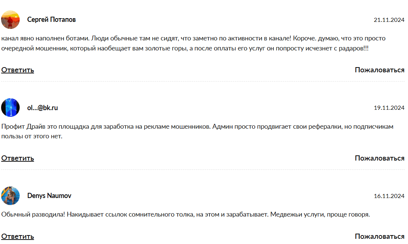Click Сергей Потапов's profile avatar
408x244 pixels.
[x=10, y=20]
